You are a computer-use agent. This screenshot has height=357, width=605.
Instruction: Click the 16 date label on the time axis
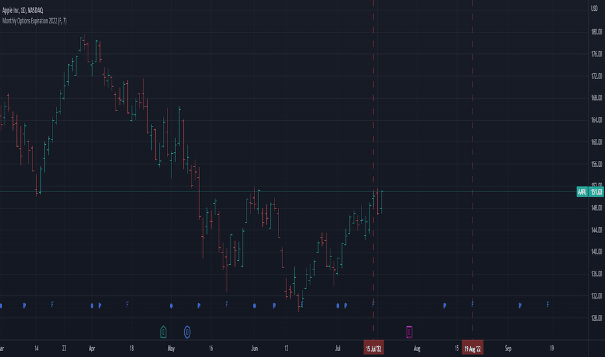[211, 349]
